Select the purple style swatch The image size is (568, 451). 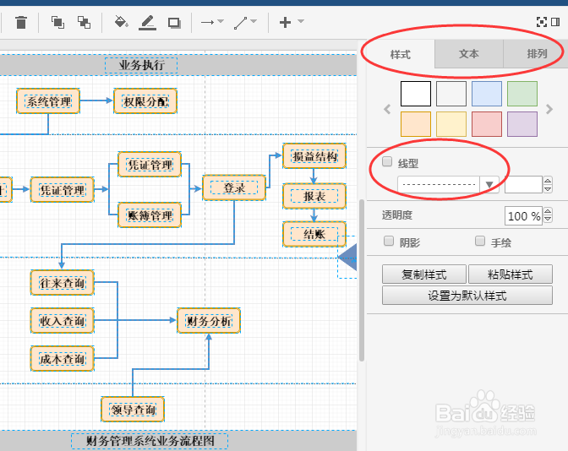[522, 124]
